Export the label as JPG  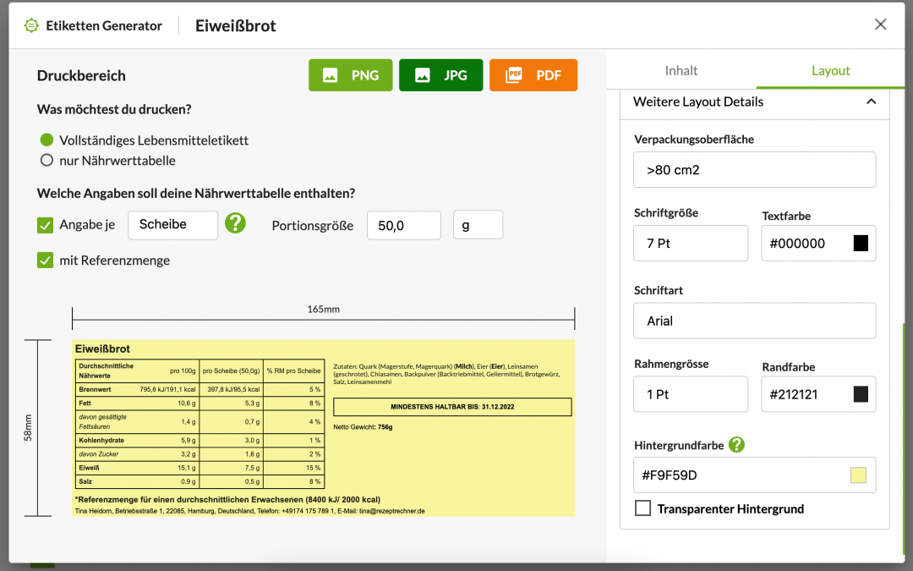tap(440, 75)
